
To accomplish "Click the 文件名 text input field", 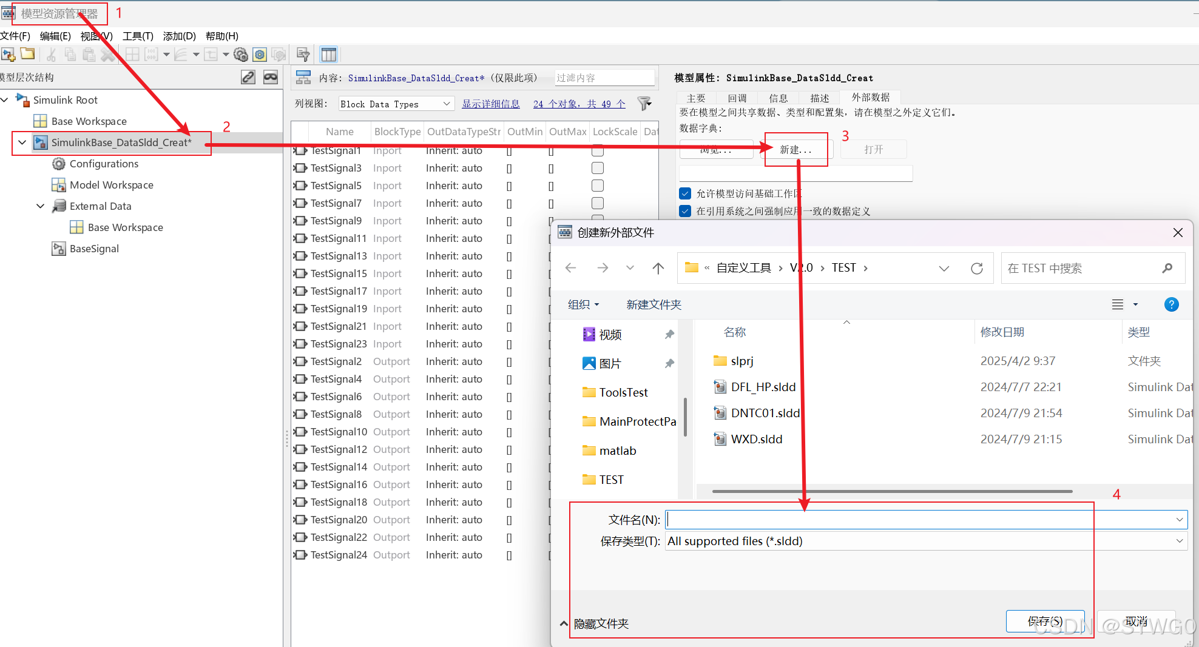I will [x=927, y=520].
